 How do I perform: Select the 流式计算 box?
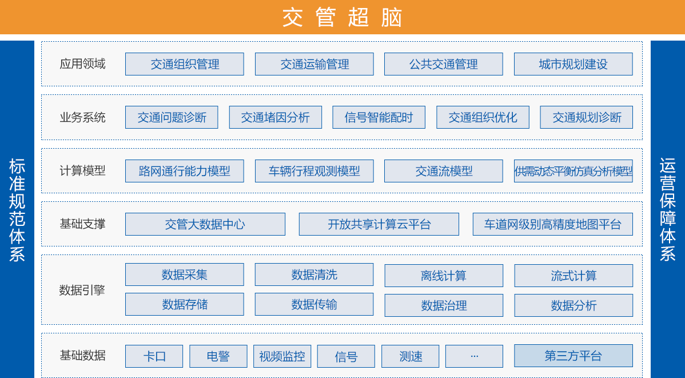573,276
